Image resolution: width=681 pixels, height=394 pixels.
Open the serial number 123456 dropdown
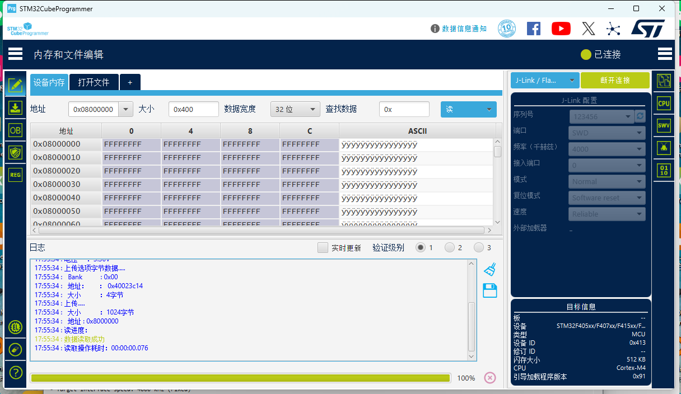(601, 116)
